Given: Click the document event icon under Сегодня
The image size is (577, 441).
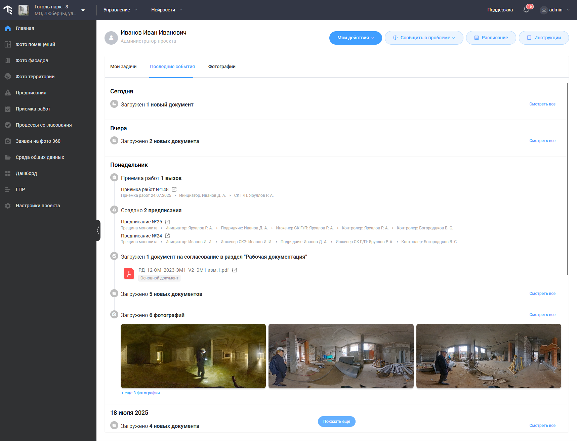Looking at the screenshot, I should pos(114,104).
